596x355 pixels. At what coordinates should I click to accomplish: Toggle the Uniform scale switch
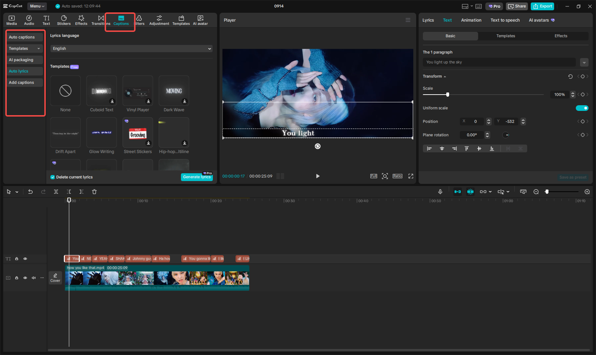pyautogui.click(x=582, y=108)
